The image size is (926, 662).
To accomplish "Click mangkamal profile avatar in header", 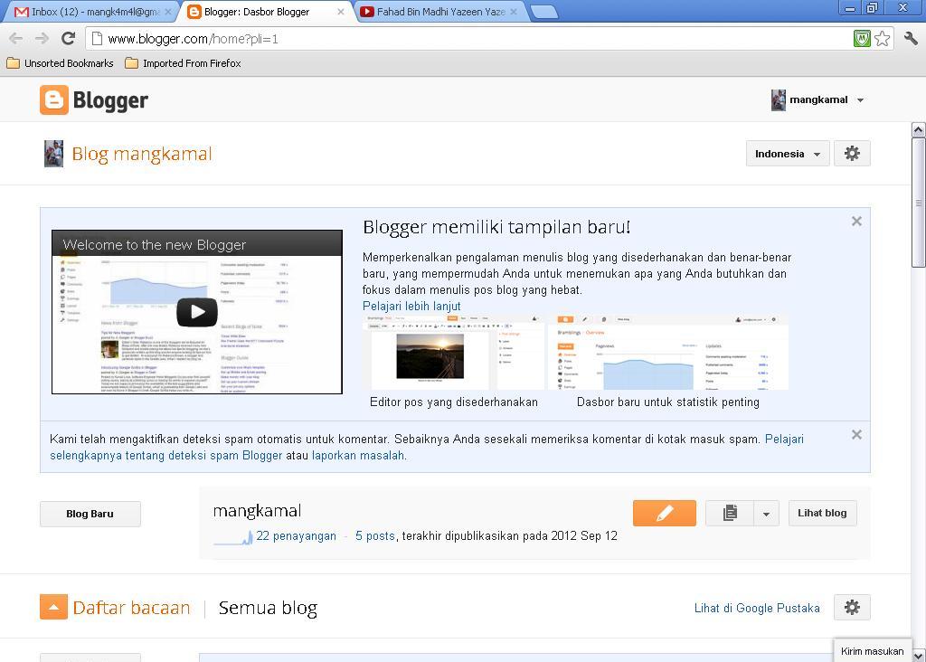I will click(x=779, y=99).
